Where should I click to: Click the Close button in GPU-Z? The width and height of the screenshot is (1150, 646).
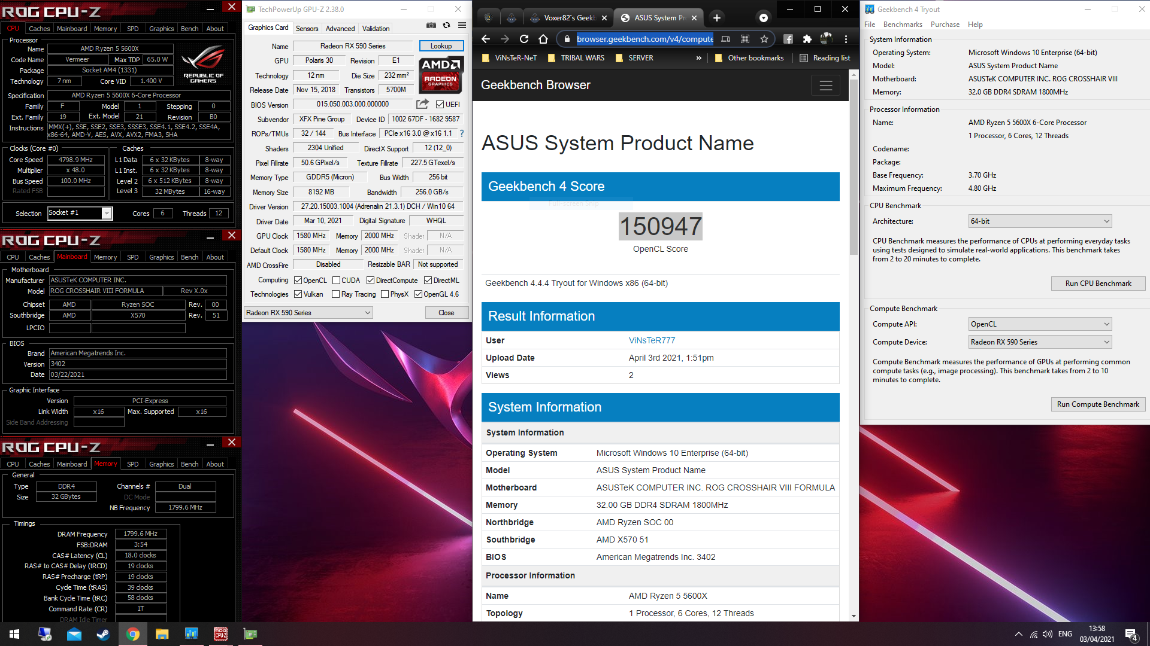446,313
